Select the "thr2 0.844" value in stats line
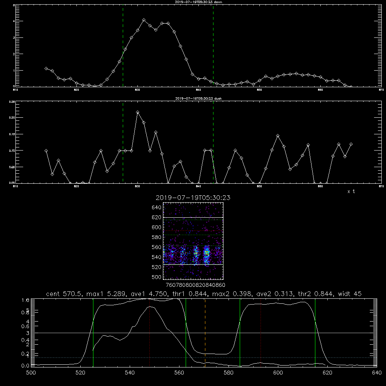 tap(317, 294)
